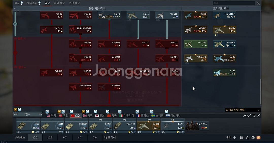Click the research tree vertical scrollbar
The height and width of the screenshot is (143, 274).
pos(261,92)
